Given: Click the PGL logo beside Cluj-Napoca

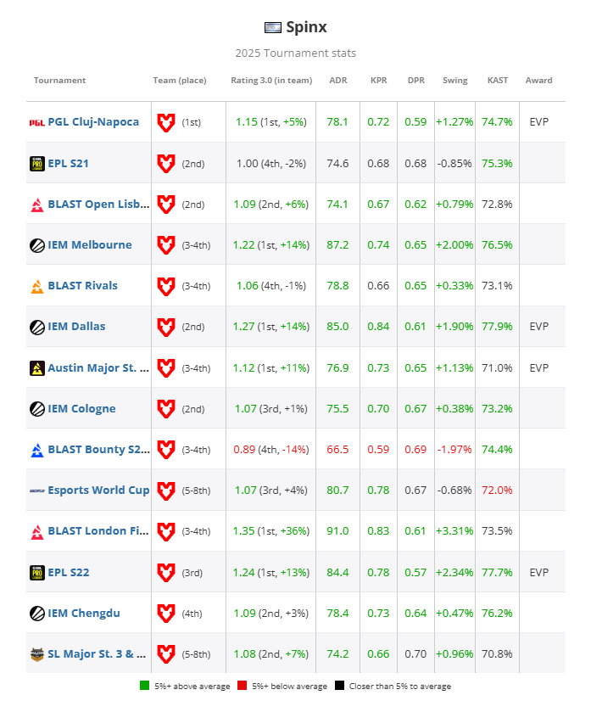Looking at the screenshot, I should tap(36, 122).
